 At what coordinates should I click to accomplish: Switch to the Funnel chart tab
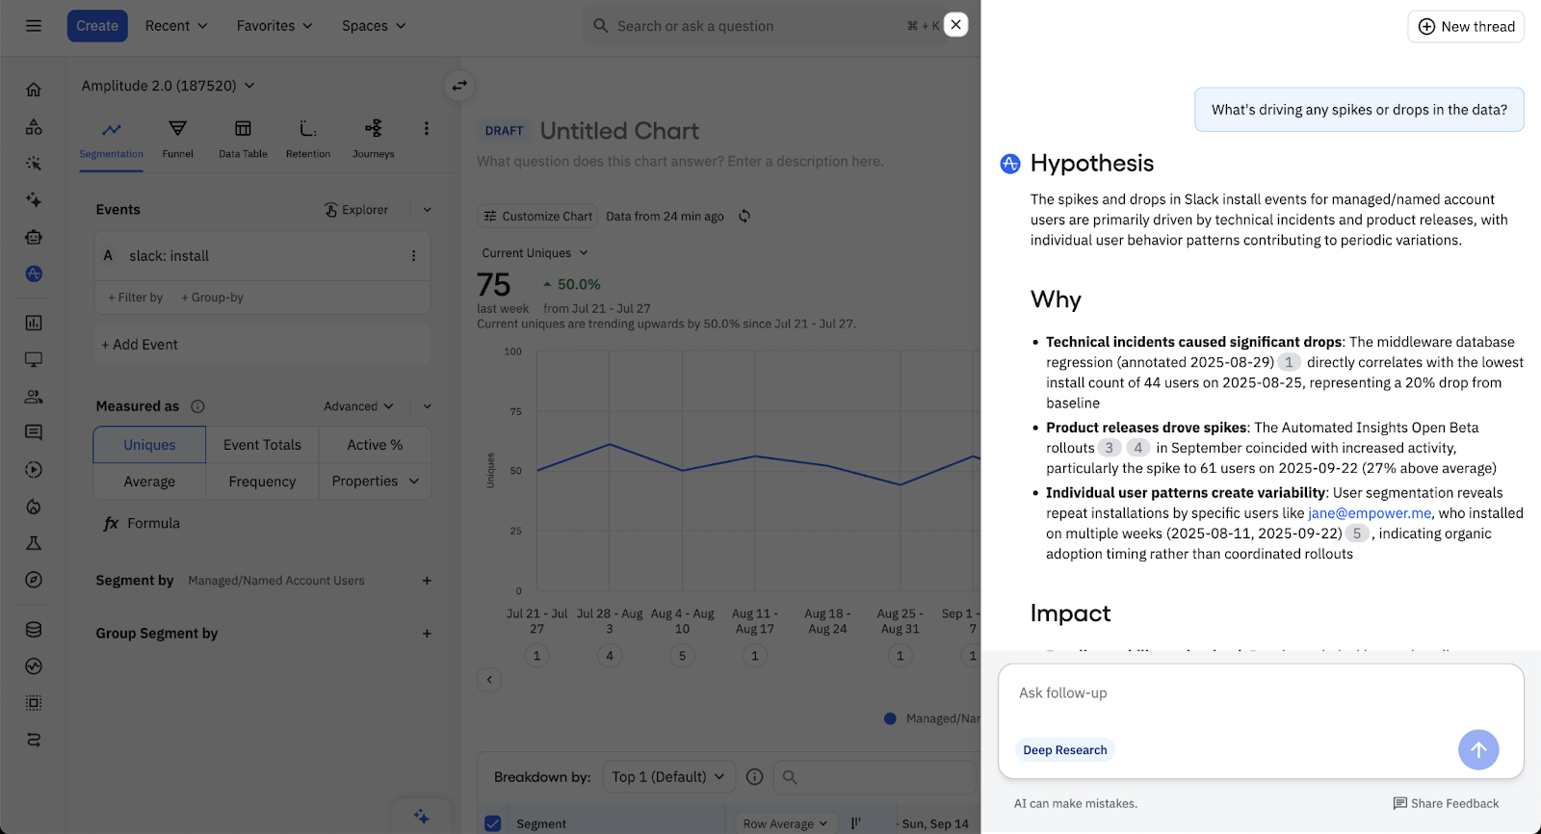click(x=177, y=140)
